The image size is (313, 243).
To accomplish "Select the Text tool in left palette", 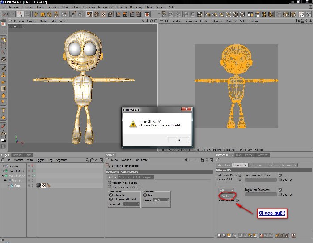I will tap(4, 111).
